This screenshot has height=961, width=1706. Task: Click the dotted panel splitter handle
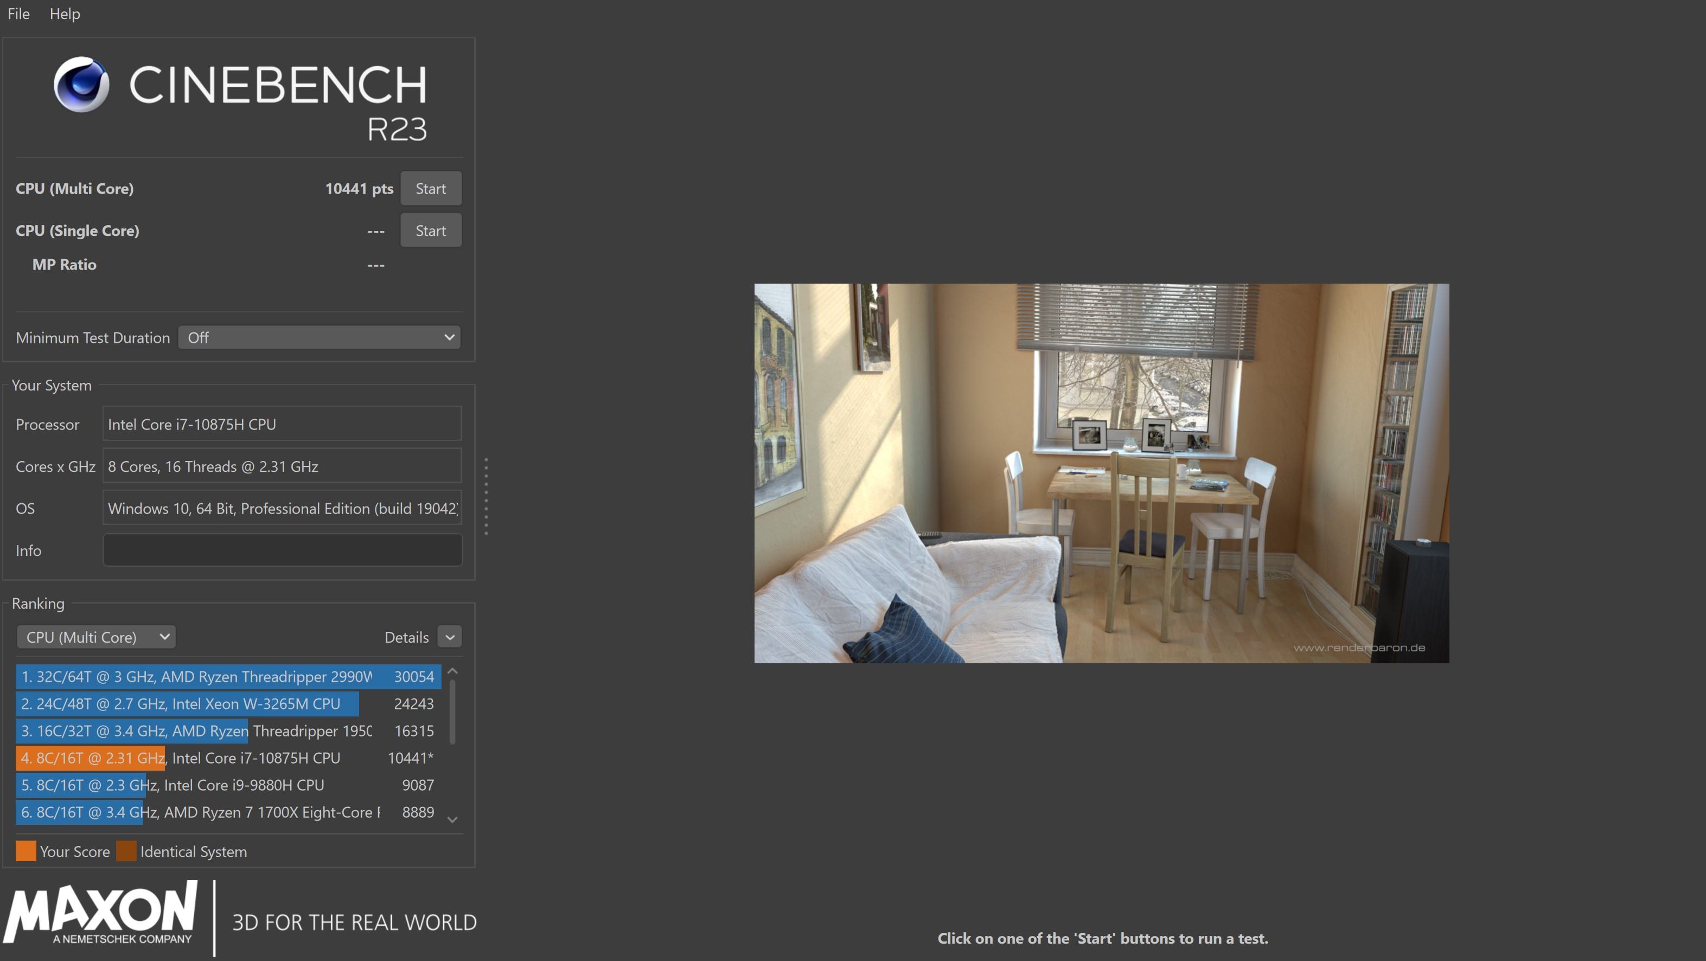click(486, 497)
